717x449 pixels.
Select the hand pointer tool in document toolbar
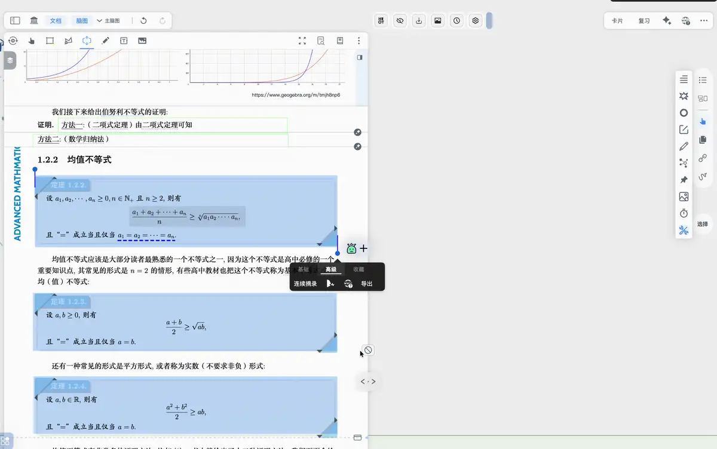point(31,41)
